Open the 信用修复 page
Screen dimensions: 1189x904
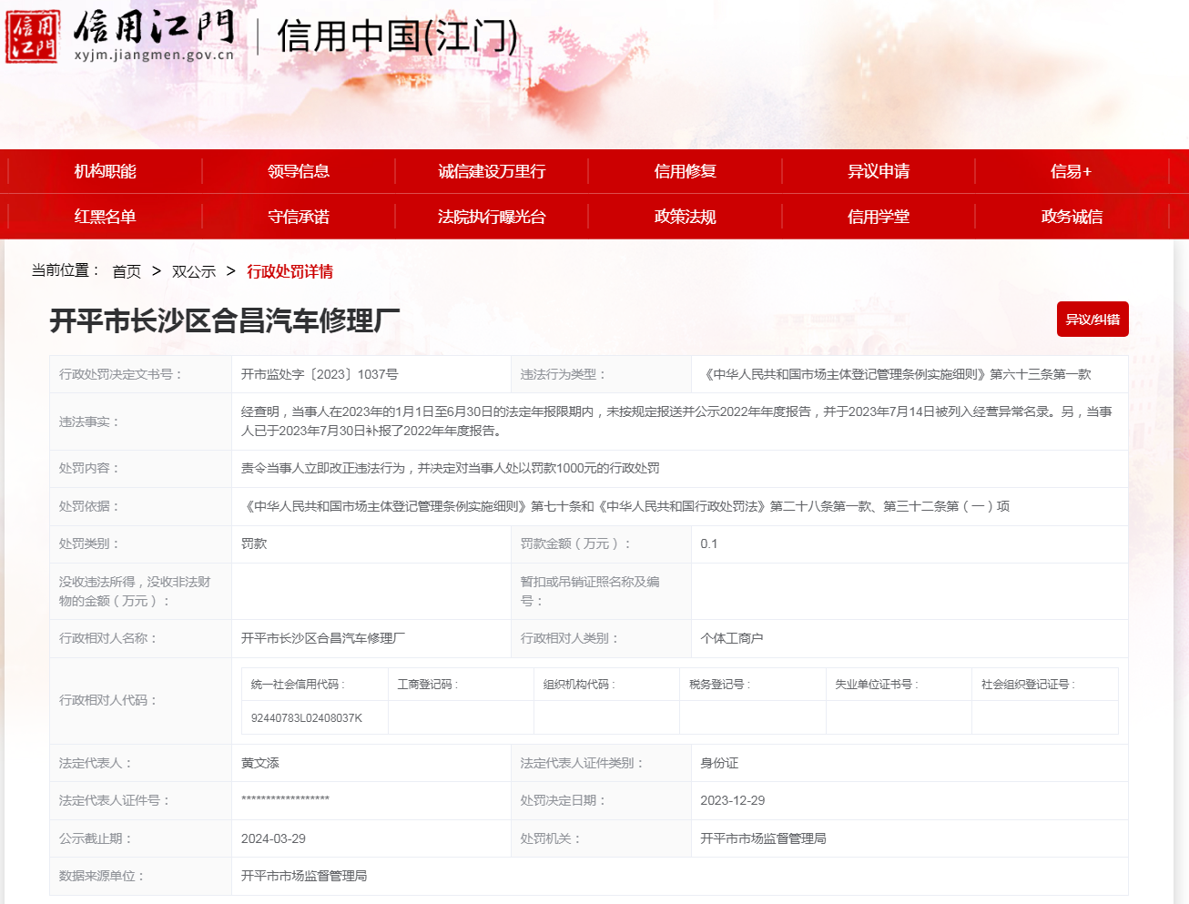pyautogui.click(x=685, y=171)
